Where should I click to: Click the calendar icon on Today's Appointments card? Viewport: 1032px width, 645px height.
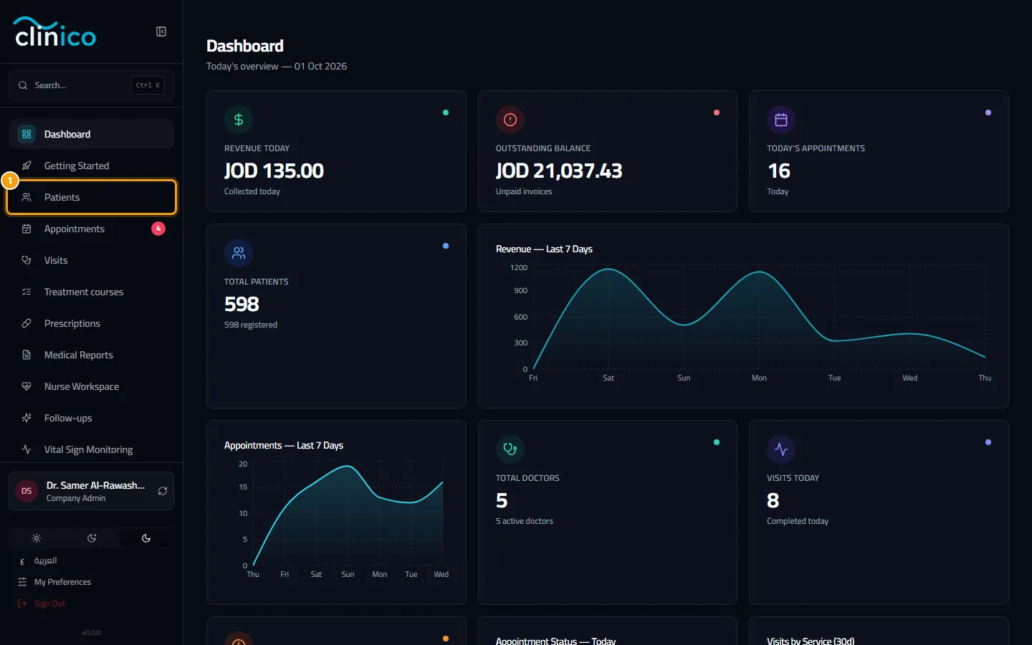781,120
